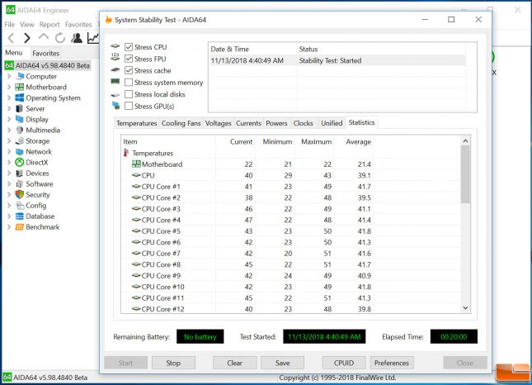
Task: Uncheck Stress cache checkbox
Action: [129, 70]
